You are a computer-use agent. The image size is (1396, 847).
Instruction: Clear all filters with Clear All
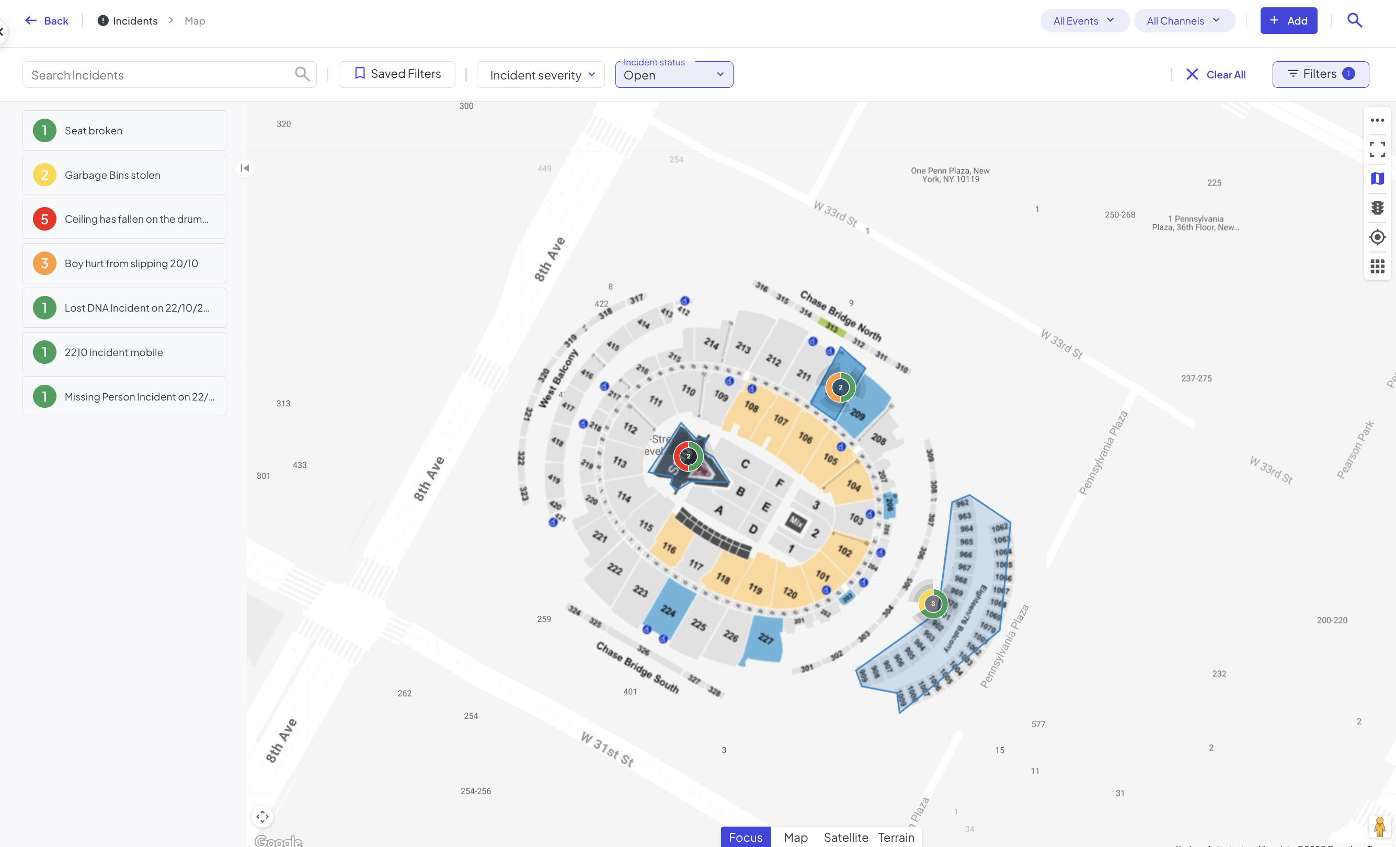pos(1216,75)
